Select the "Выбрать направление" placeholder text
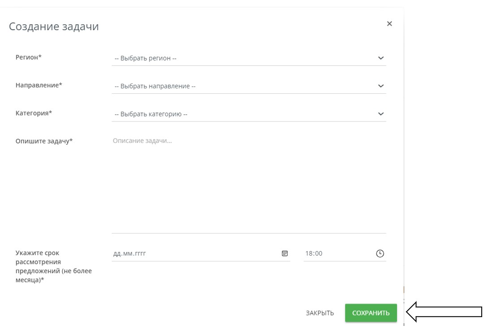 [x=155, y=86]
